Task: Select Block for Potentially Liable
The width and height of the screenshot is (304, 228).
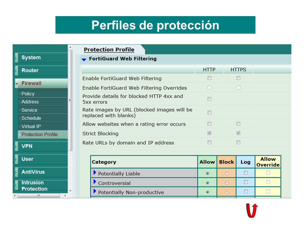Action: 226,173
